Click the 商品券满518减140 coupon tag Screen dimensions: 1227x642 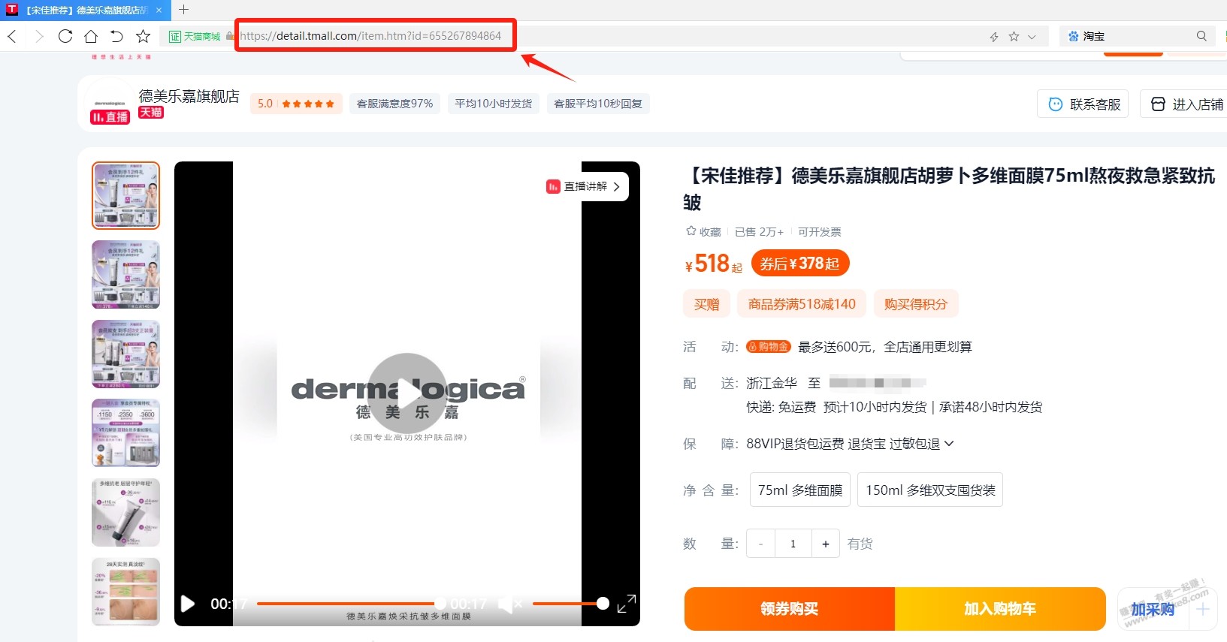(x=802, y=304)
